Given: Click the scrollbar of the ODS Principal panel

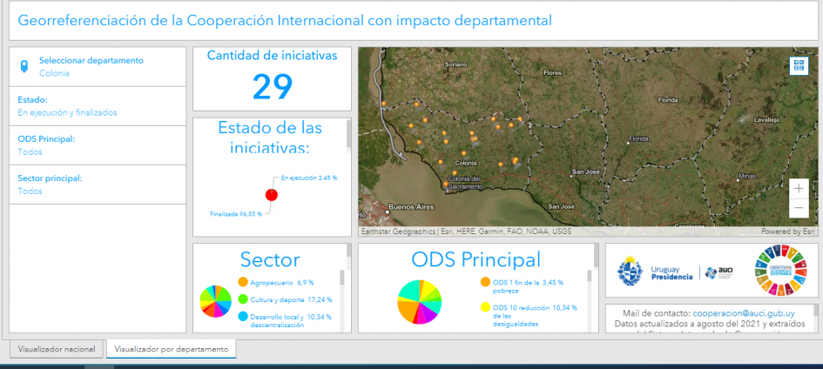Looking at the screenshot, I should tap(596, 256).
